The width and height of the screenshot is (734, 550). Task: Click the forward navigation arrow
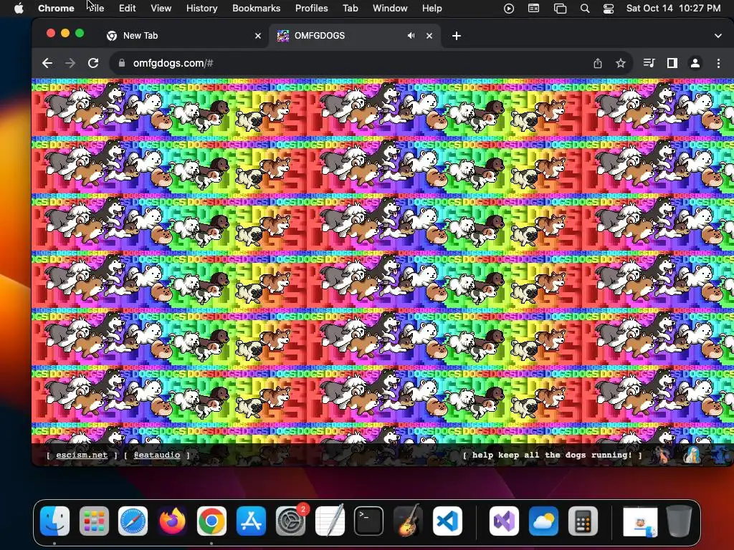coord(70,63)
